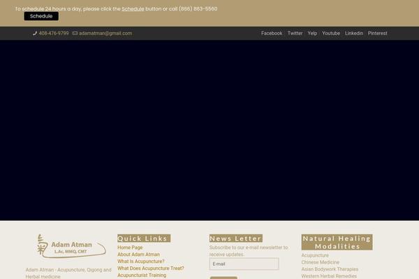Open the Linkedin link
Screen dimensions: 419x279
354,33
